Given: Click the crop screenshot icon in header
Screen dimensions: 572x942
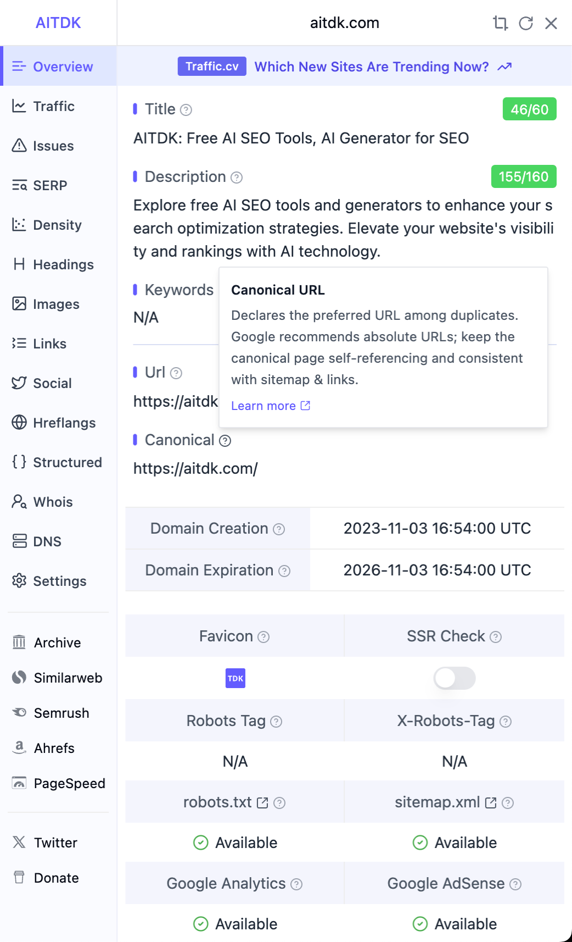Looking at the screenshot, I should [500, 23].
